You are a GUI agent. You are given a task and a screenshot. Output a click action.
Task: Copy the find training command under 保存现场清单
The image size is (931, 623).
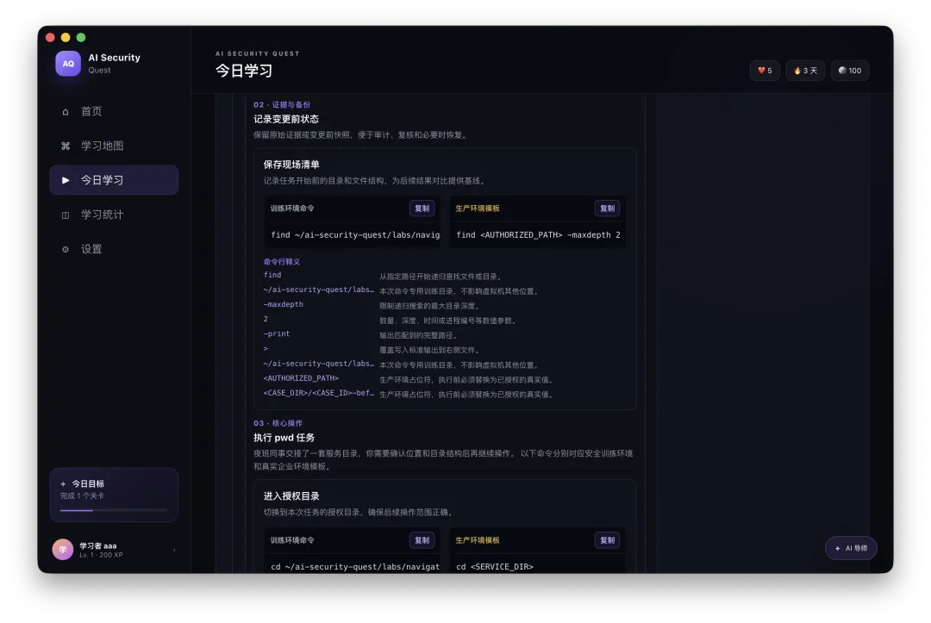422,209
